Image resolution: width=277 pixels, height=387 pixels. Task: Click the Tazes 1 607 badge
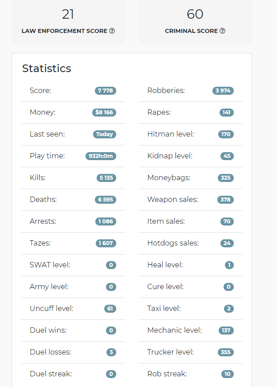pyautogui.click(x=106, y=243)
